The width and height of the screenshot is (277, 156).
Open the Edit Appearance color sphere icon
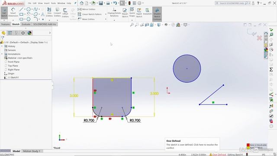point(178,25)
